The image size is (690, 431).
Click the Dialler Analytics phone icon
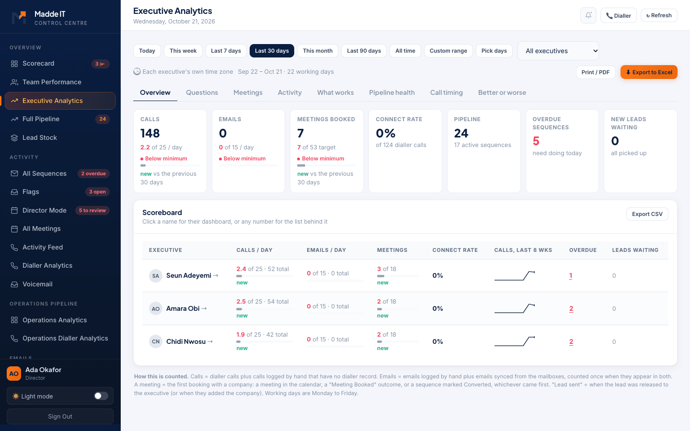(x=14, y=266)
